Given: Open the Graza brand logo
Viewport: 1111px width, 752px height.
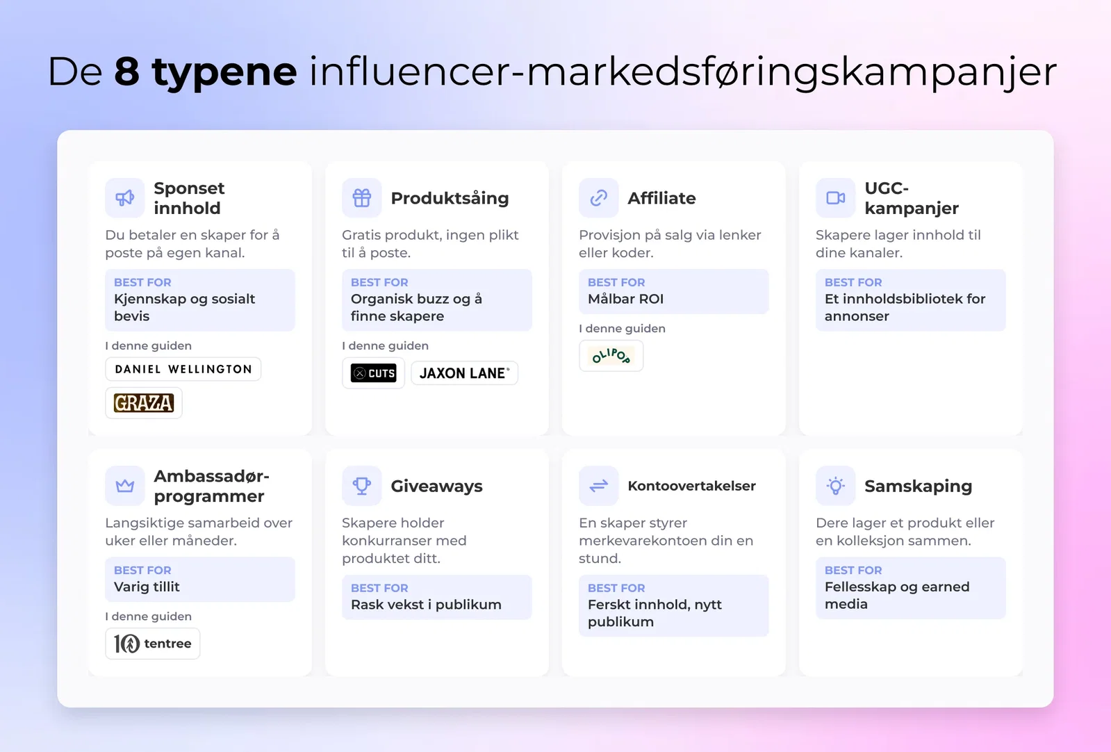Looking at the screenshot, I should pyautogui.click(x=144, y=403).
